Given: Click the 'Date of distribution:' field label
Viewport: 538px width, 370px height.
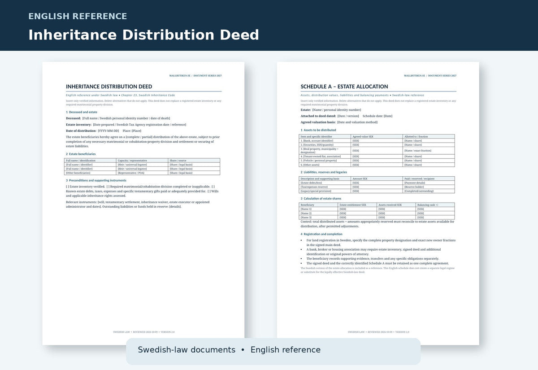Looking at the screenshot, I should (x=81, y=131).
